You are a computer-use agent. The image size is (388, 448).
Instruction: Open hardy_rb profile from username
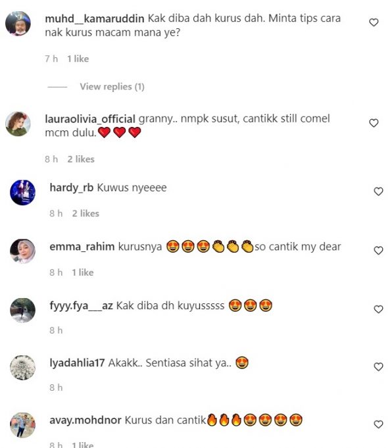(x=72, y=187)
